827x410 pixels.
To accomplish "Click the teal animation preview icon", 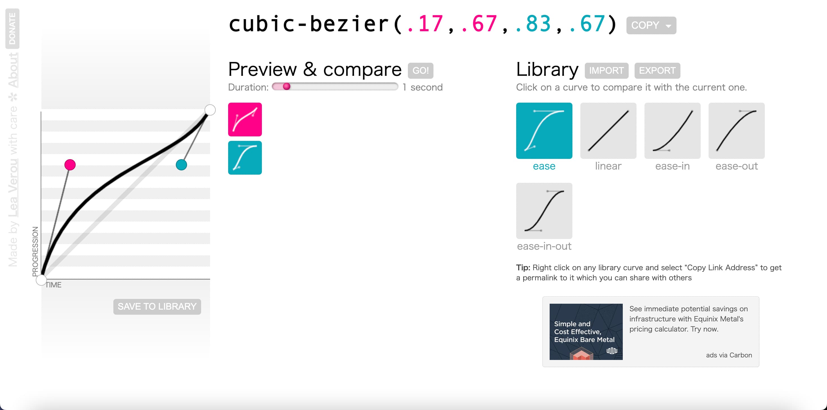I will tap(245, 157).
